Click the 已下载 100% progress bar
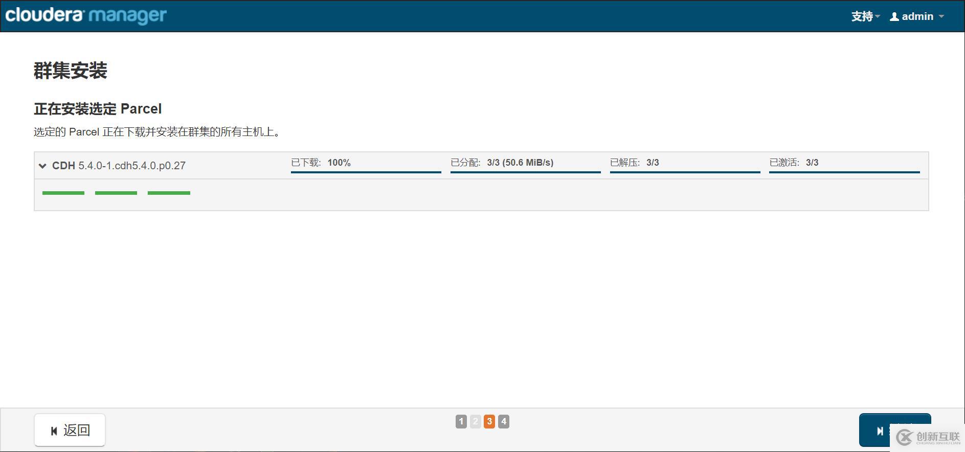The image size is (965, 452). [x=366, y=172]
